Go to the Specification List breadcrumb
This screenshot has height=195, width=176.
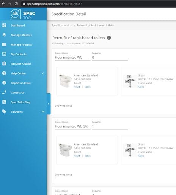pyautogui.click(x=62, y=25)
